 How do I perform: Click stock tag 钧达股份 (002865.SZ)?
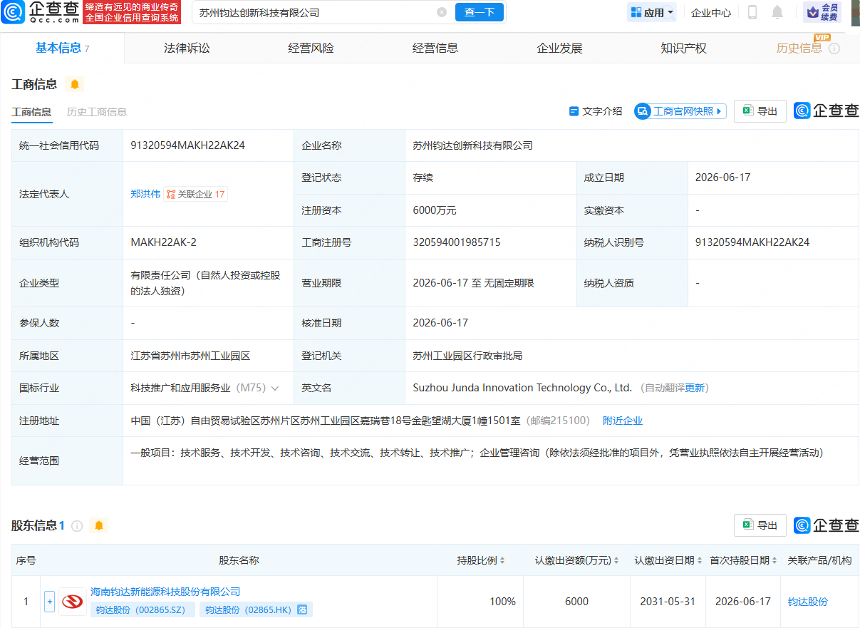pyautogui.click(x=143, y=610)
